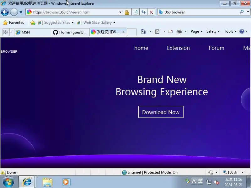Open the Favorites star button
The height and width of the screenshot is (188, 251).
click(13, 23)
